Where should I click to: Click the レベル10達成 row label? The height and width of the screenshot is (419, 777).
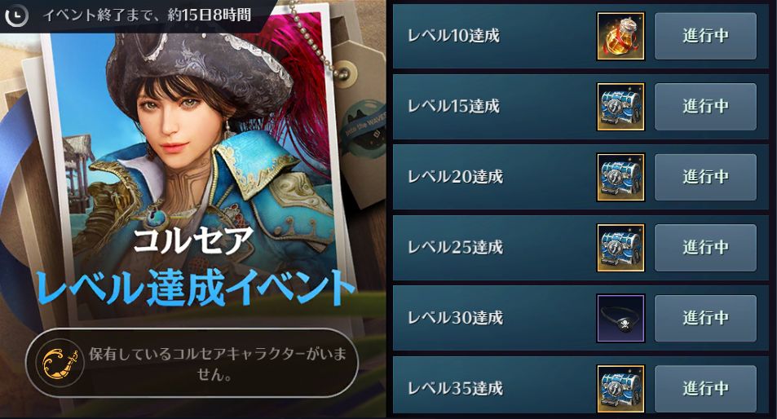pyautogui.click(x=453, y=36)
